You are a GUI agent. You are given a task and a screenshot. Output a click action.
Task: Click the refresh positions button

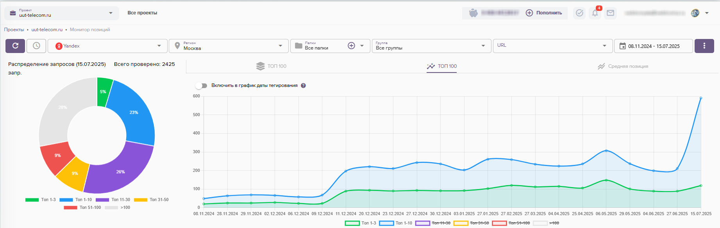15,46
